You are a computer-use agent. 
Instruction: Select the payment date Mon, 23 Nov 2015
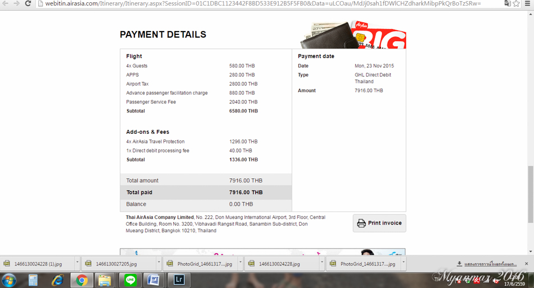click(x=374, y=66)
